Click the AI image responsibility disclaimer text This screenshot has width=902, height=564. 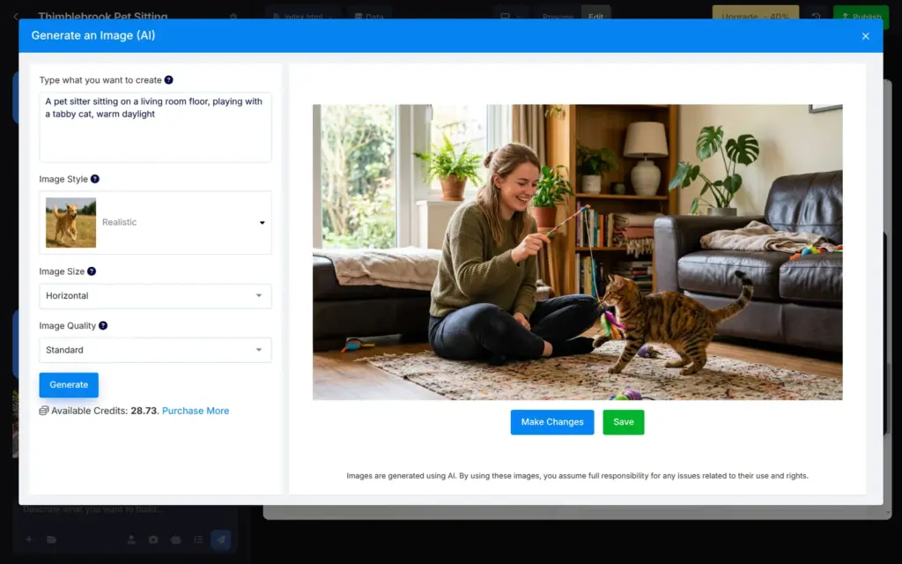578,475
